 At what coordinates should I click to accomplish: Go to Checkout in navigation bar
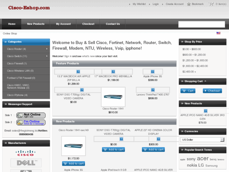[88, 24]
